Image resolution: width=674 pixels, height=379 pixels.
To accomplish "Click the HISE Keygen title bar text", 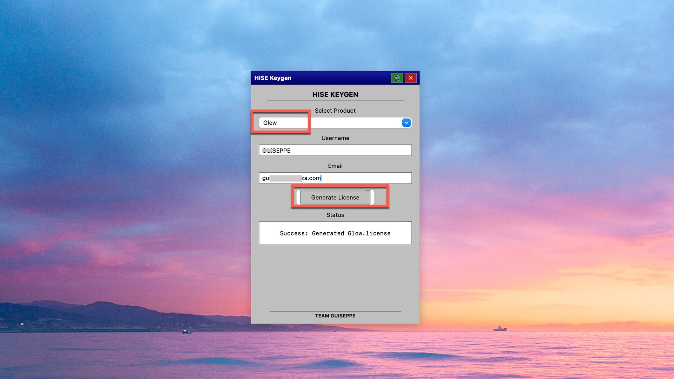I will (273, 78).
